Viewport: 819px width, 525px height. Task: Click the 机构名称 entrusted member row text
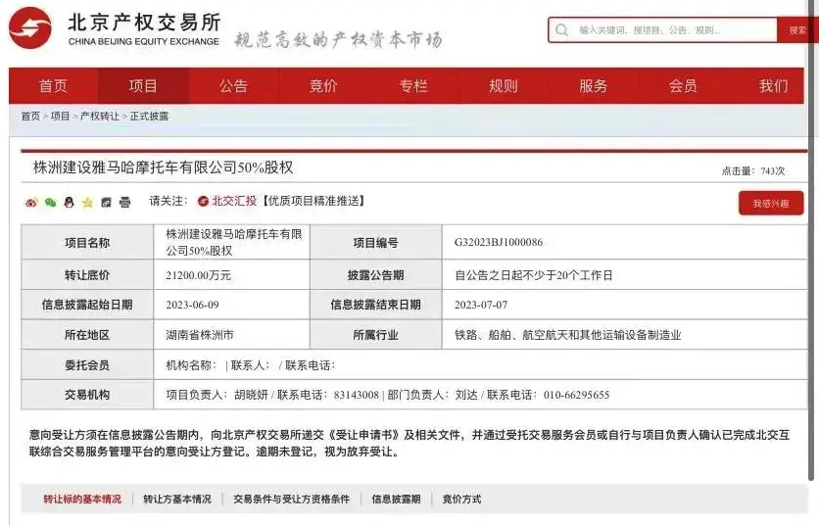tap(251, 365)
